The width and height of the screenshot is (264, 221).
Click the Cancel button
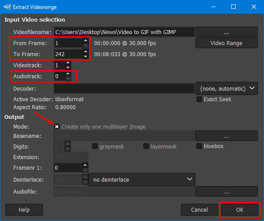coord(199,210)
